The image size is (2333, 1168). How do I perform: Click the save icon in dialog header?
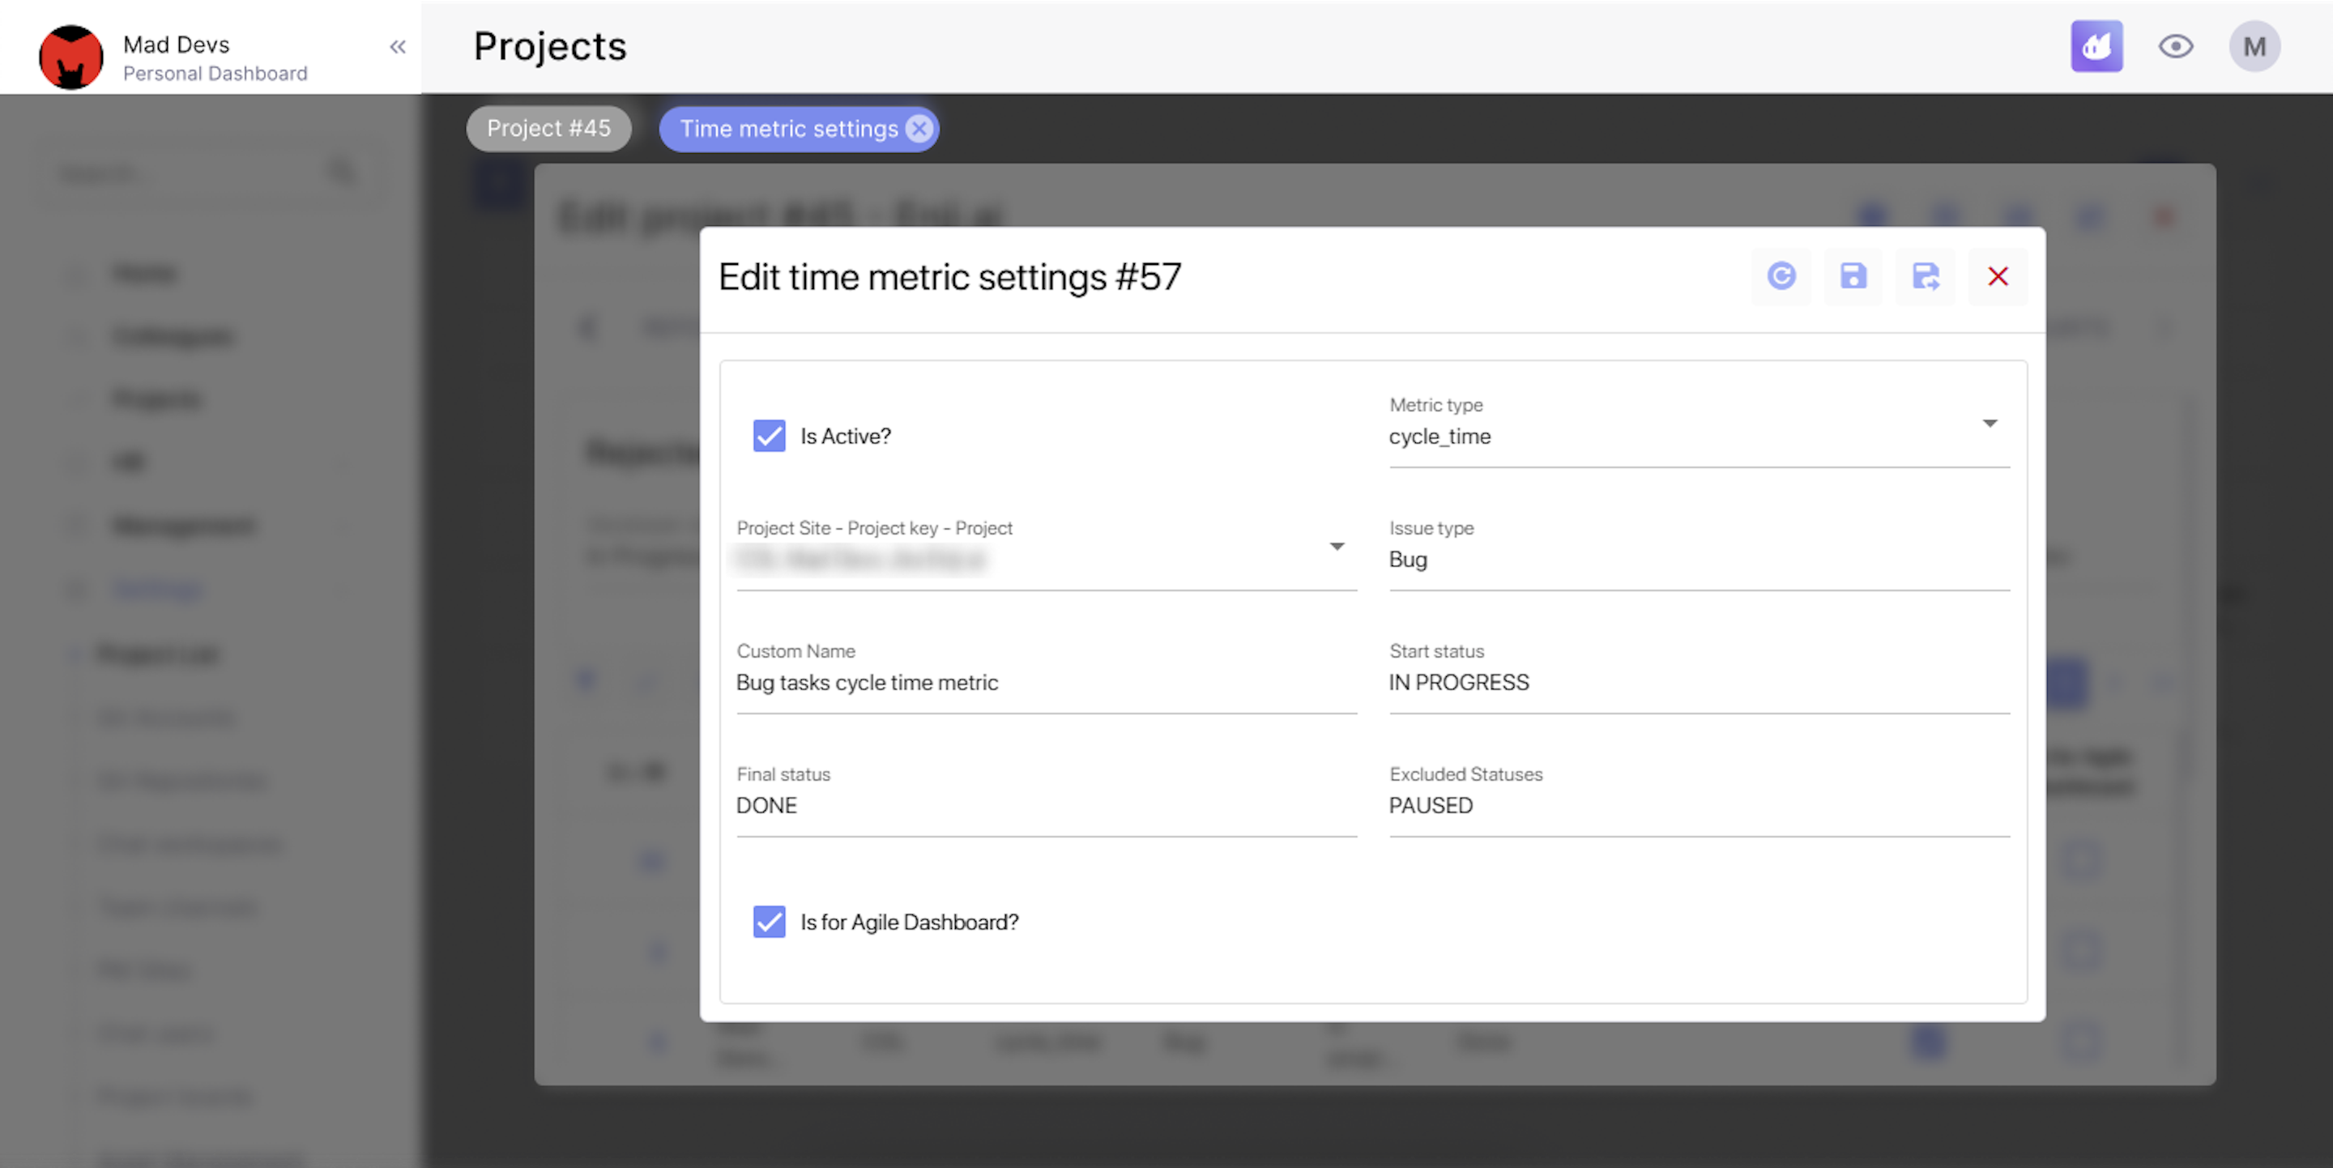pos(1853,276)
